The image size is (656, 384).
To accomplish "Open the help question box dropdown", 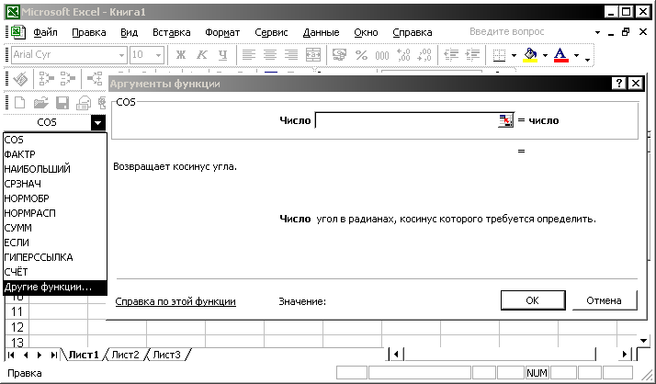I will click(x=597, y=32).
